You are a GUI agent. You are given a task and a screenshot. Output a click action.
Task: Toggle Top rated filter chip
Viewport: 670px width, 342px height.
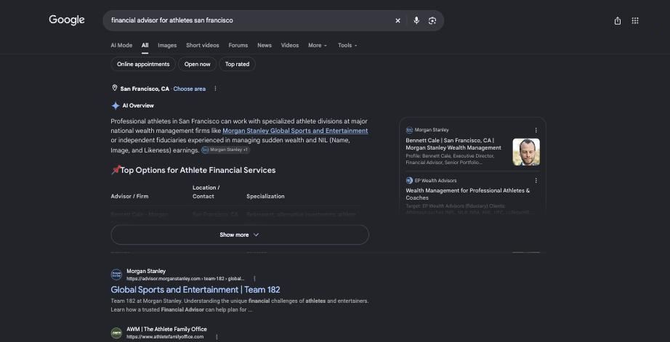pos(237,64)
